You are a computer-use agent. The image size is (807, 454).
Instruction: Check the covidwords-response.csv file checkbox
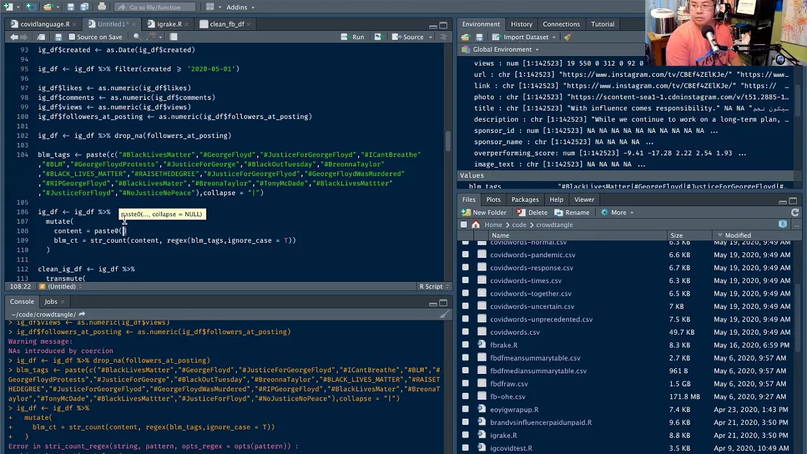[x=465, y=268]
